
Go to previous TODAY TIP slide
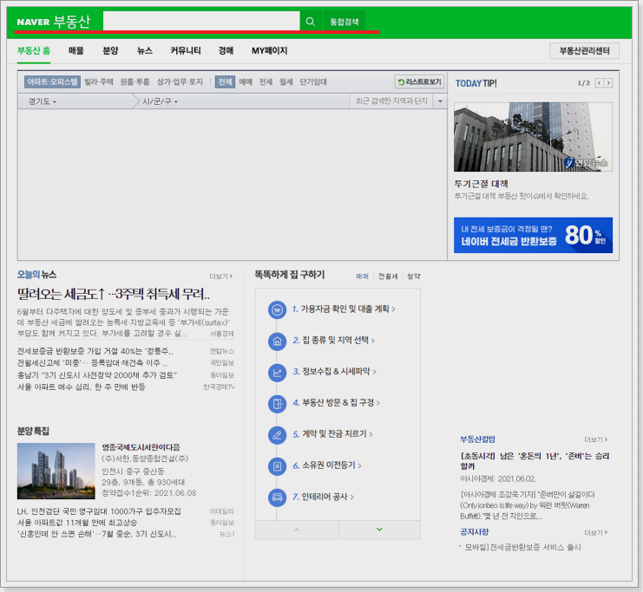pyautogui.click(x=599, y=83)
